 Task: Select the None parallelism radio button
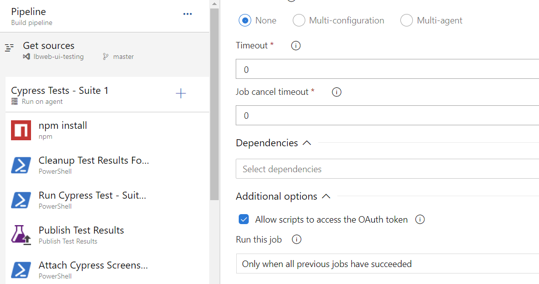[245, 20]
